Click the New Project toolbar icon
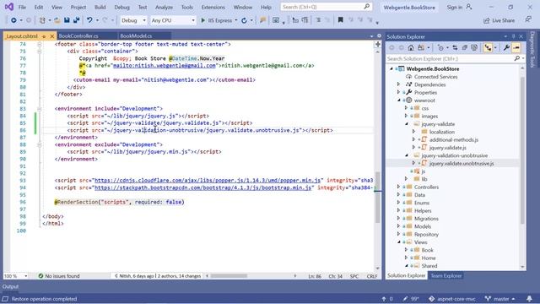Viewport: 540px width, 304px height. point(42,20)
